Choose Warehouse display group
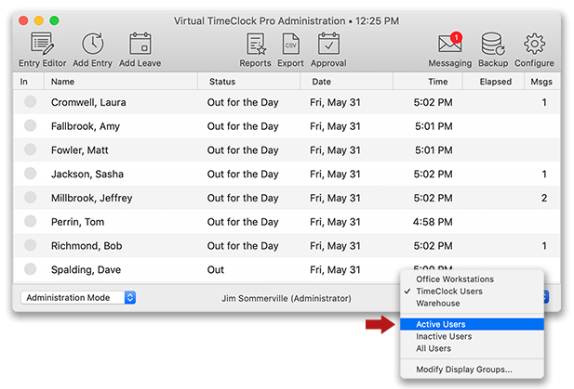 pyautogui.click(x=438, y=304)
